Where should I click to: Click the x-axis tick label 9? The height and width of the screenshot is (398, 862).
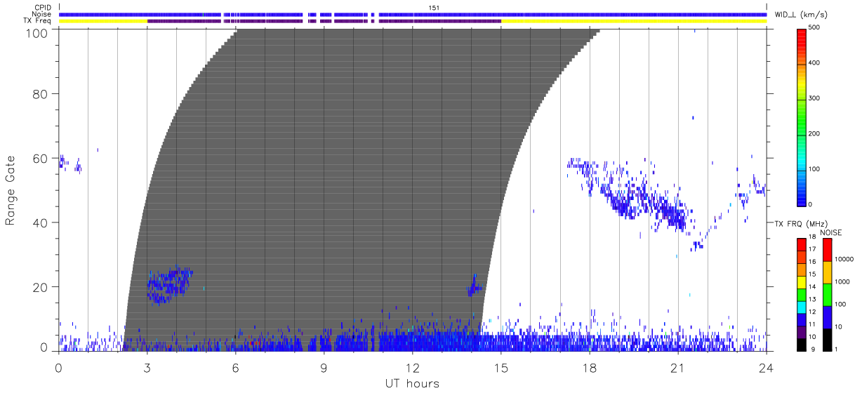324,366
